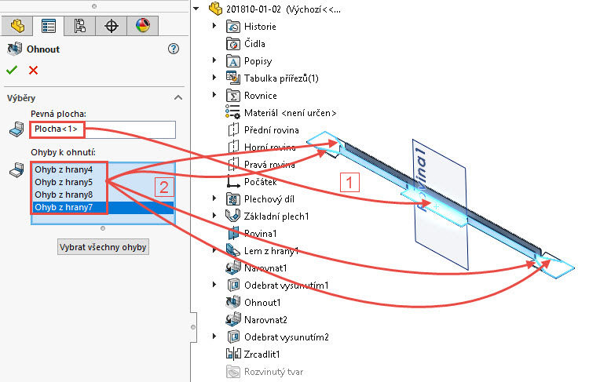This screenshot has height=382, width=589.
Task: Collapse the Výběry section
Action: click(178, 97)
